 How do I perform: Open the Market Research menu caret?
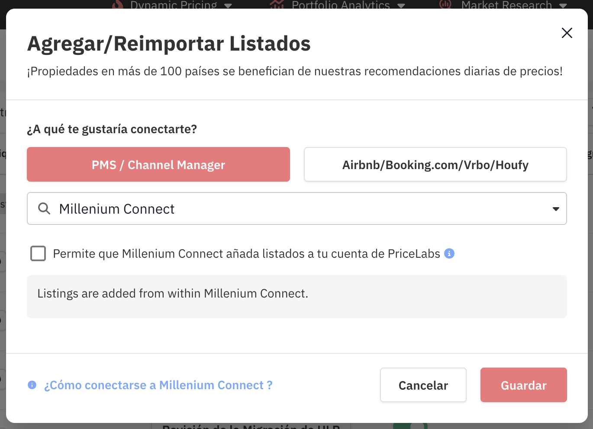[563, 6]
